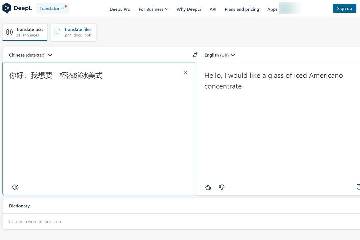Open the Why DeepL? page
Screen dimensions: 360x240
[189, 9]
